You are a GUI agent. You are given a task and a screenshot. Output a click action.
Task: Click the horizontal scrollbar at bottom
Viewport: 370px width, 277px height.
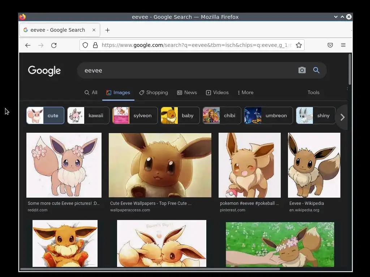pos(150,269)
